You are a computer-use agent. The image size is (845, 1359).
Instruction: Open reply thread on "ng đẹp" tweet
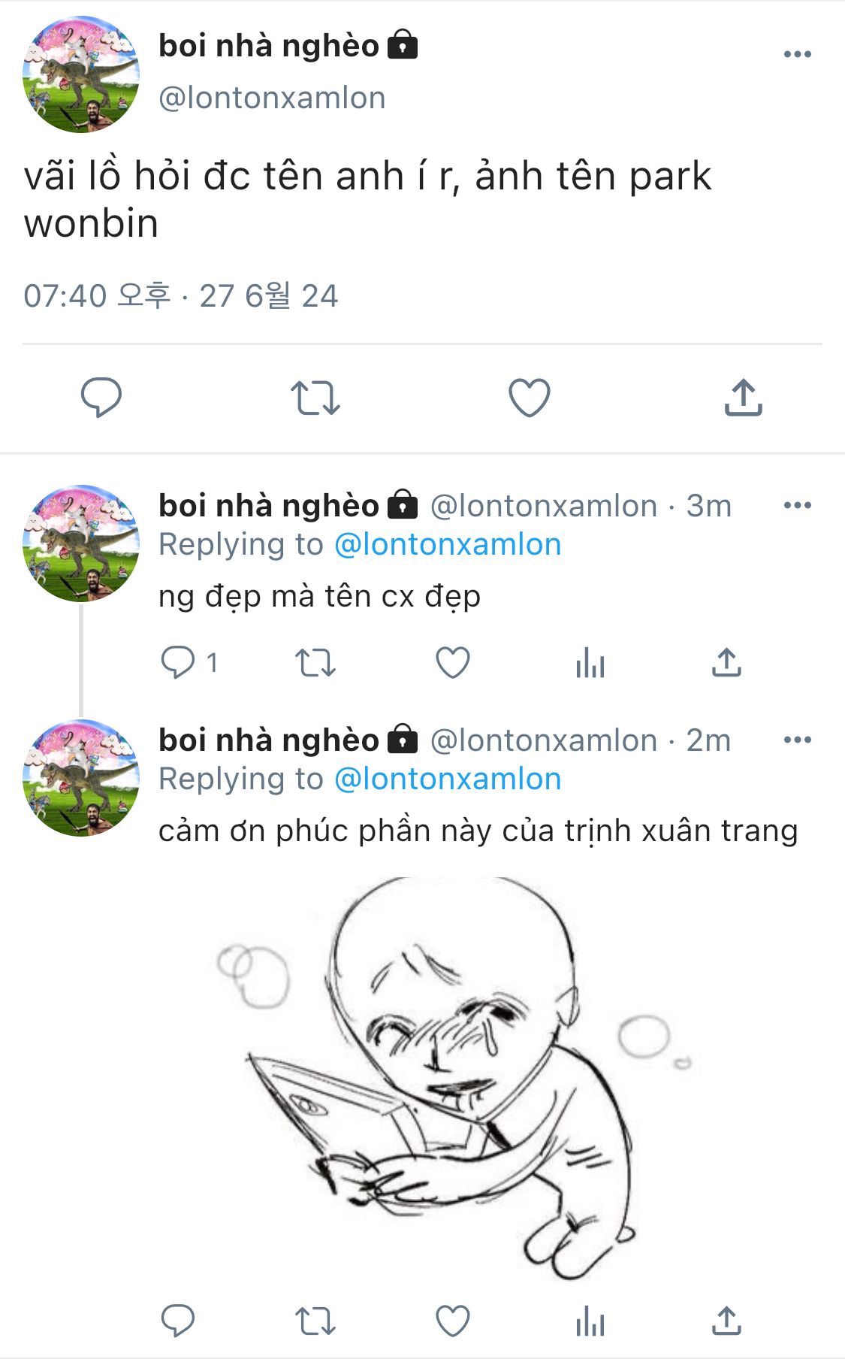click(x=178, y=662)
